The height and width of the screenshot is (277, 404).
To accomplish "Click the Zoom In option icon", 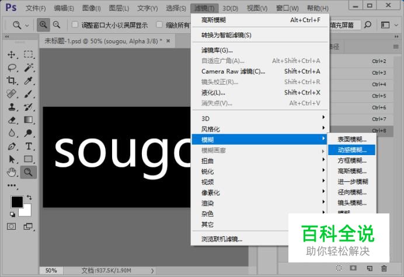I will pos(43,25).
